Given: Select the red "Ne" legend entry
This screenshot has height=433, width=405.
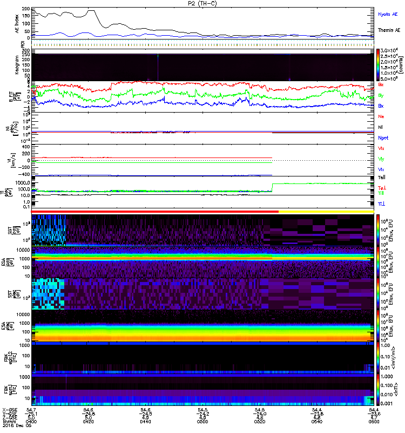Looking at the screenshot, I should click(x=381, y=116).
